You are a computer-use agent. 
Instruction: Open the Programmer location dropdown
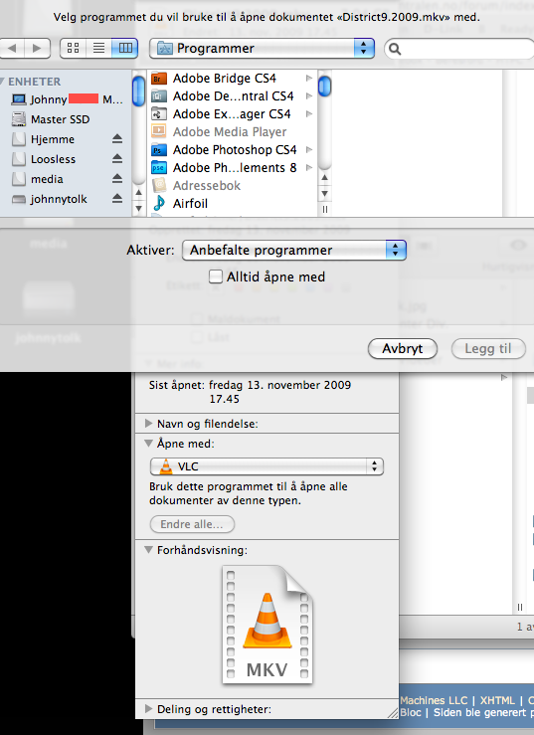[262, 49]
